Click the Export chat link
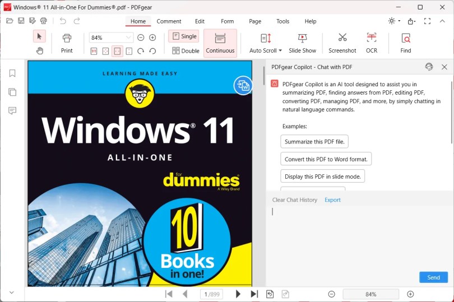The height and width of the screenshot is (302, 454). [332, 200]
